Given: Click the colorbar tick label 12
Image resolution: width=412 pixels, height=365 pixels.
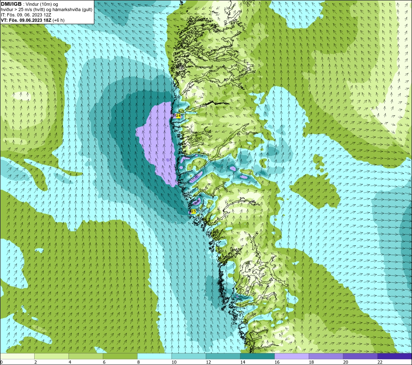Looking at the screenshot, I should [x=208, y=362].
